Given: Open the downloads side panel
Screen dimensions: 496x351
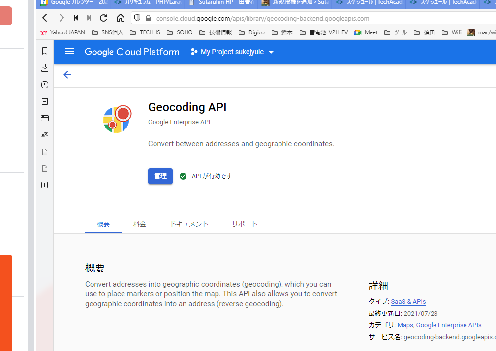Looking at the screenshot, I should (x=45, y=68).
